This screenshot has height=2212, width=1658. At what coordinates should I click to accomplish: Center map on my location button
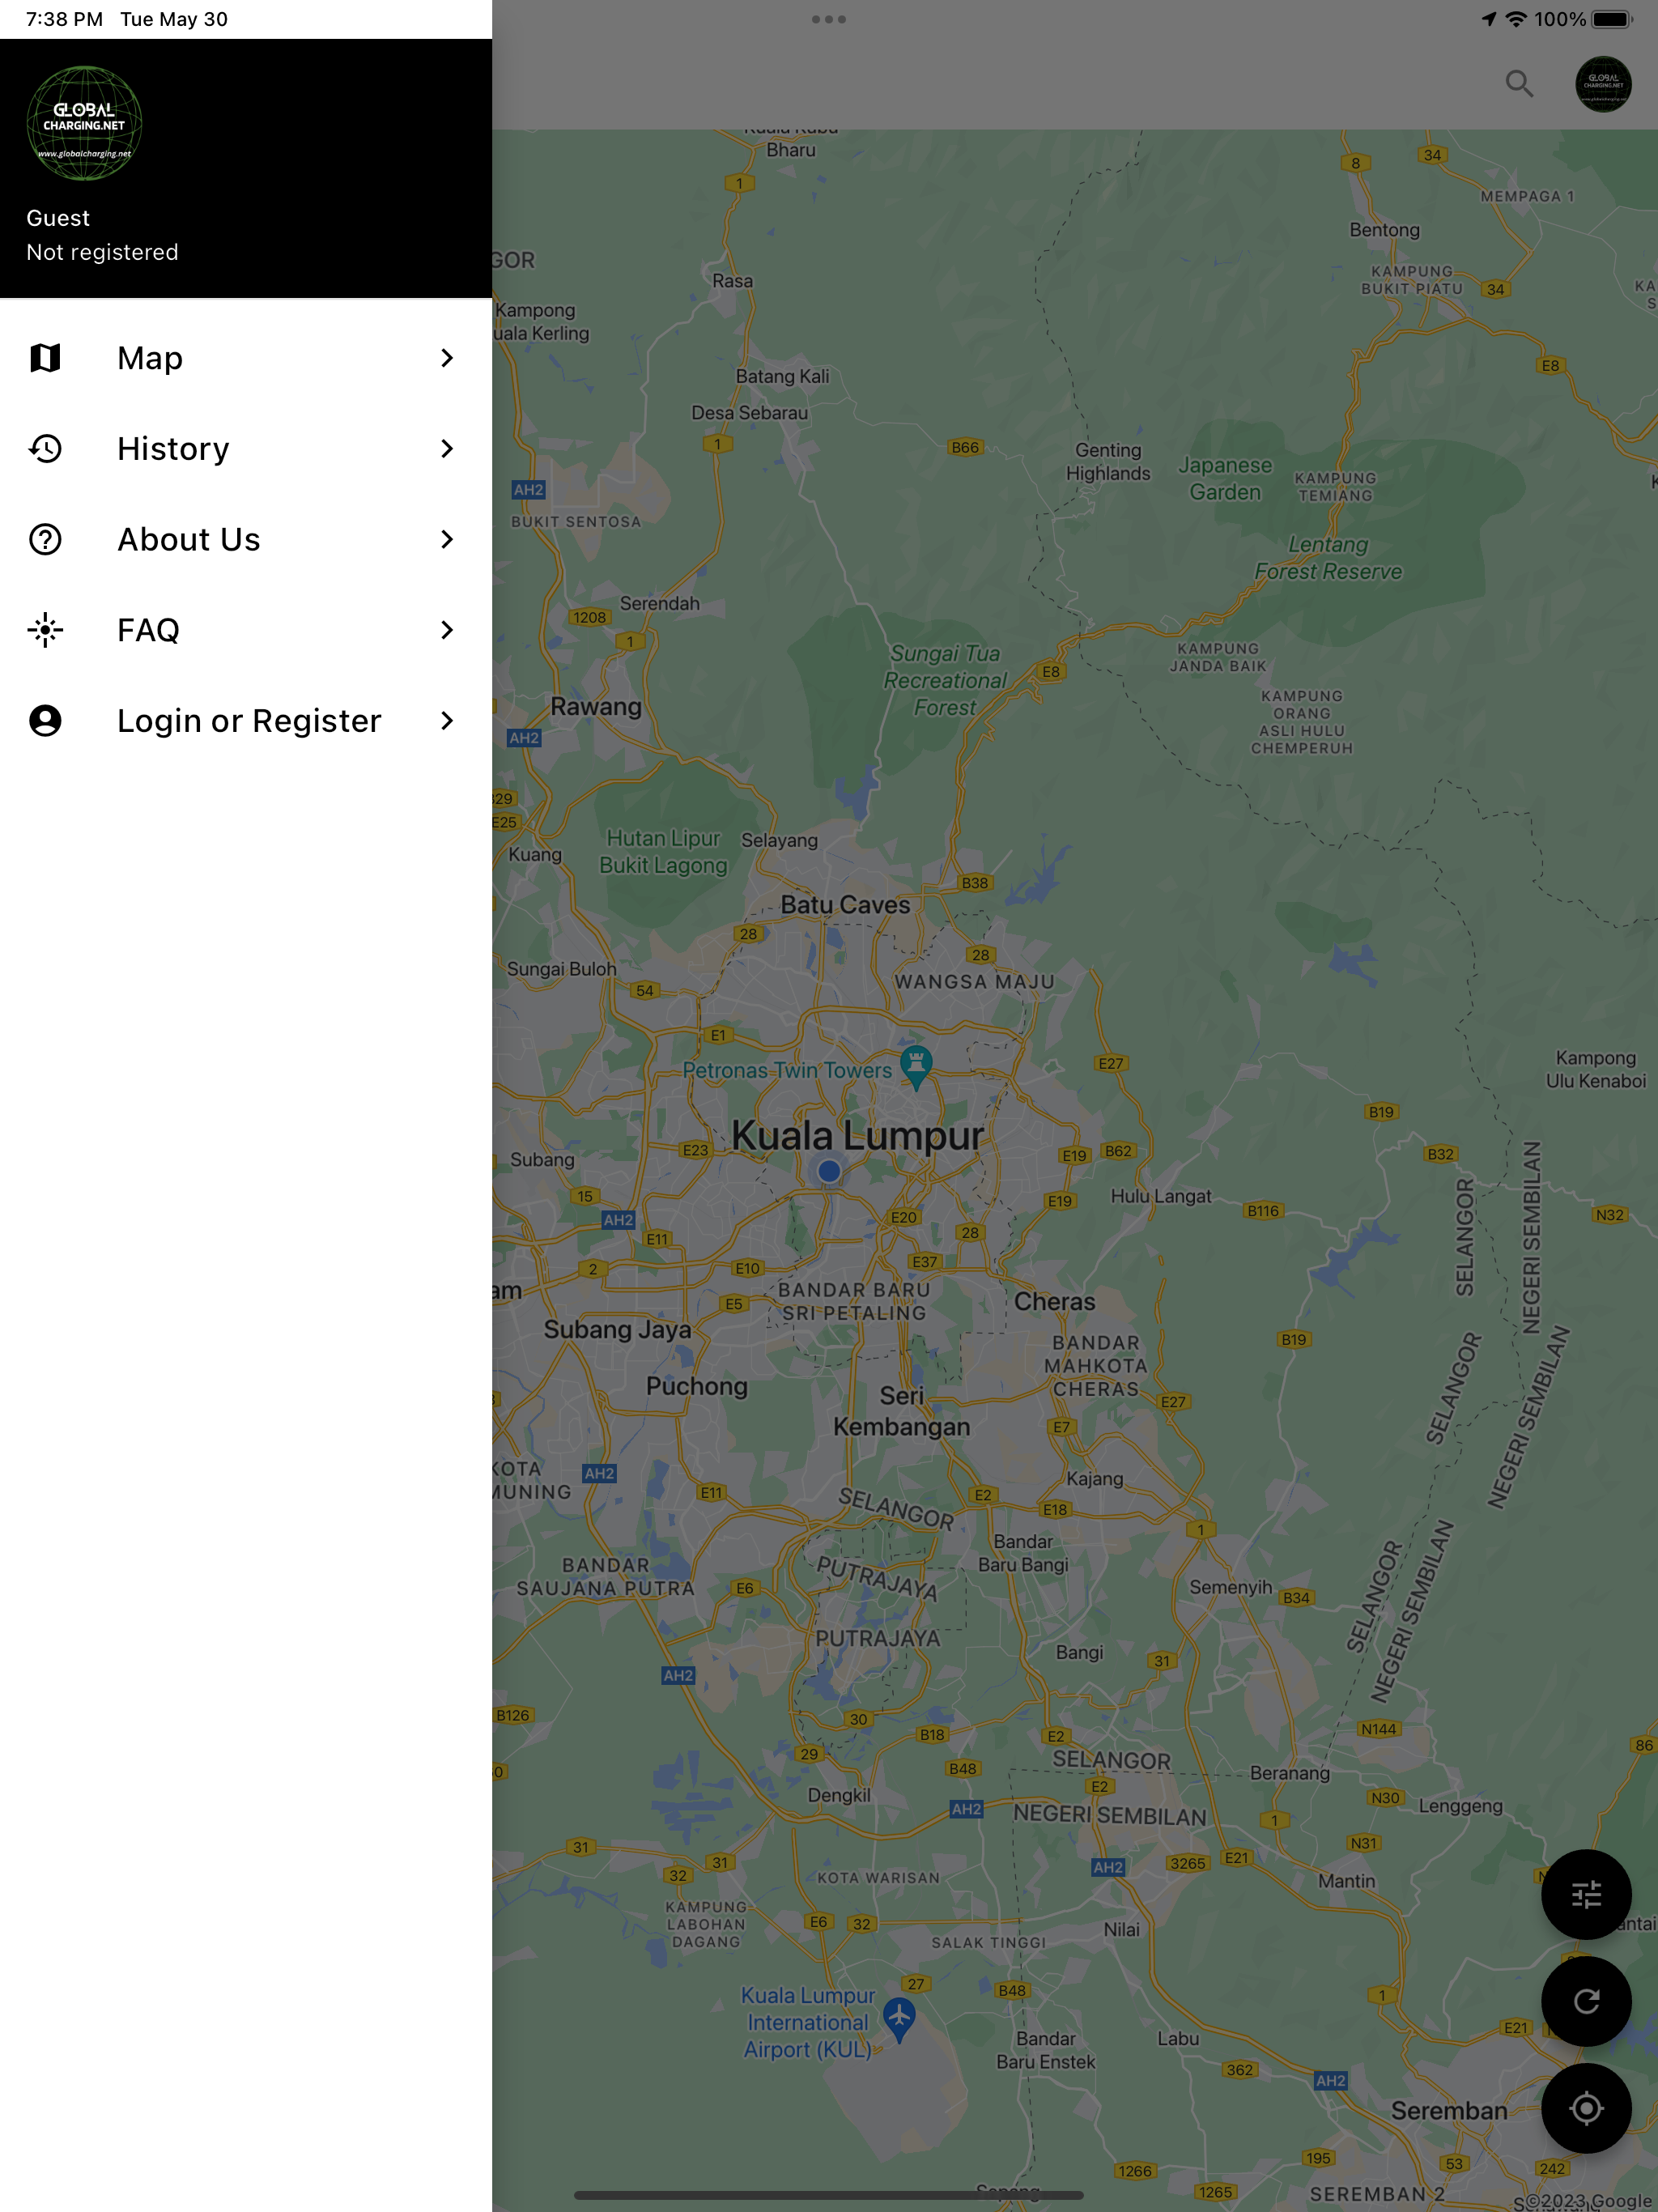click(1586, 2108)
